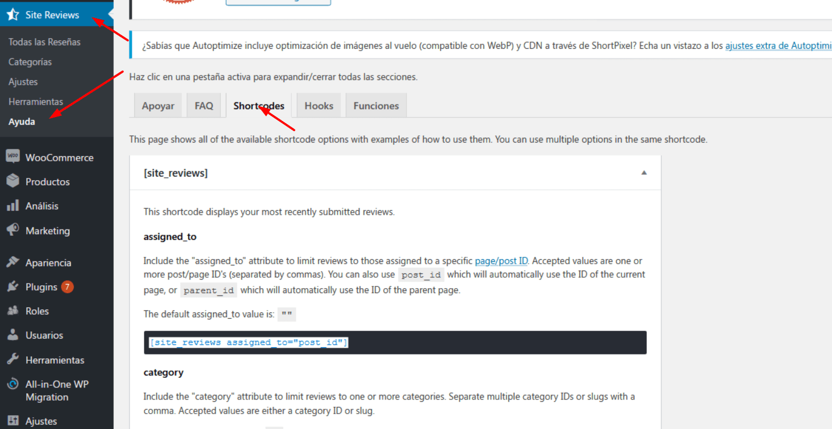The height and width of the screenshot is (429, 832).
Task: Collapse the [site_reviews] section arrow
Action: (644, 173)
